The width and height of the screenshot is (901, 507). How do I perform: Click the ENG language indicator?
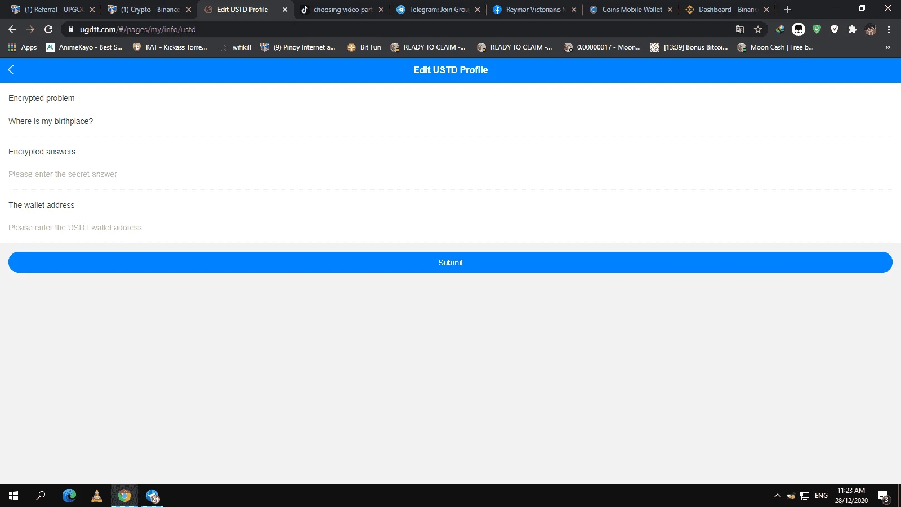coord(821,496)
